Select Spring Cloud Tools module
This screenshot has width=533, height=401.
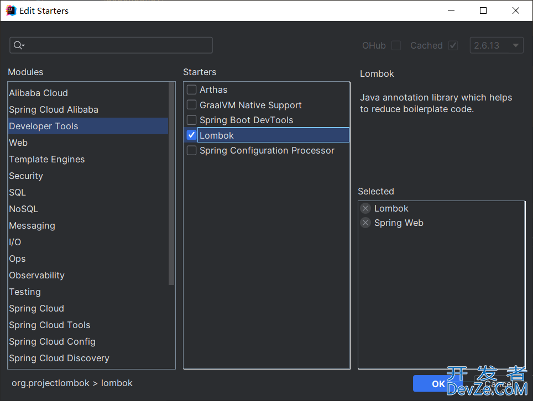[88, 325]
